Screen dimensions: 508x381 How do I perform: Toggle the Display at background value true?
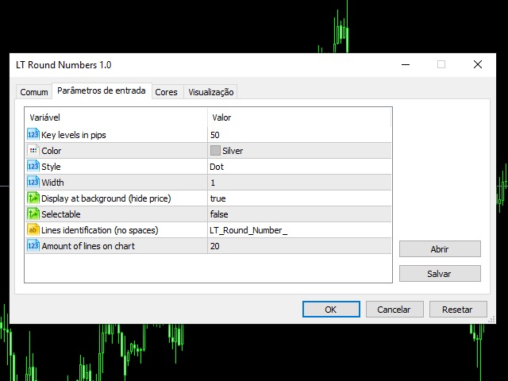(x=299, y=198)
